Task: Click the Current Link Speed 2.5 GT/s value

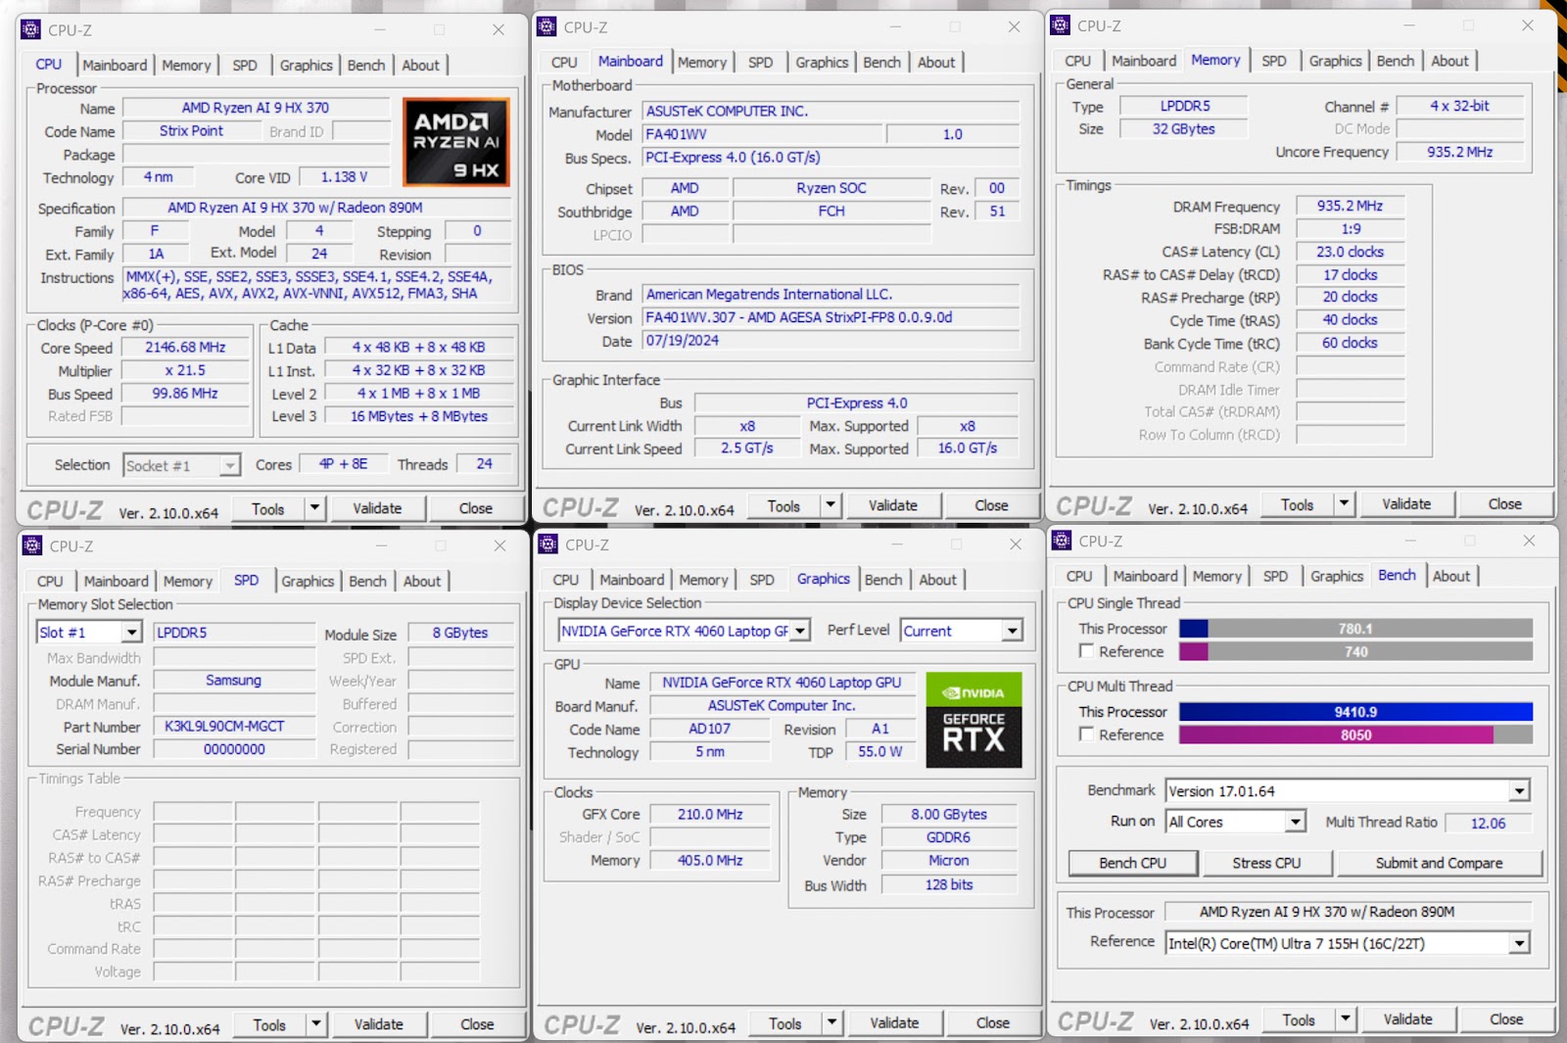Action: [746, 448]
